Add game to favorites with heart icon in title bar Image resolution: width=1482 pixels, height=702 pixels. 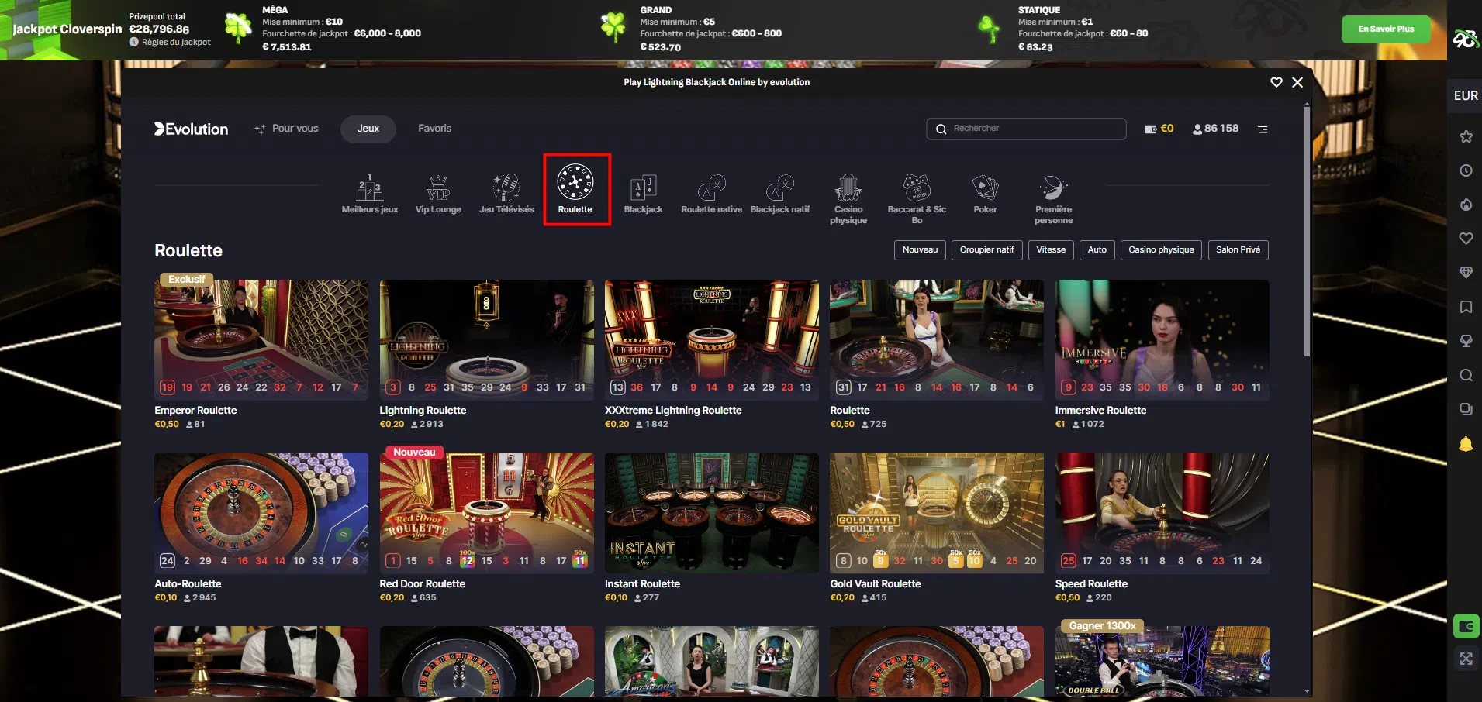point(1276,82)
